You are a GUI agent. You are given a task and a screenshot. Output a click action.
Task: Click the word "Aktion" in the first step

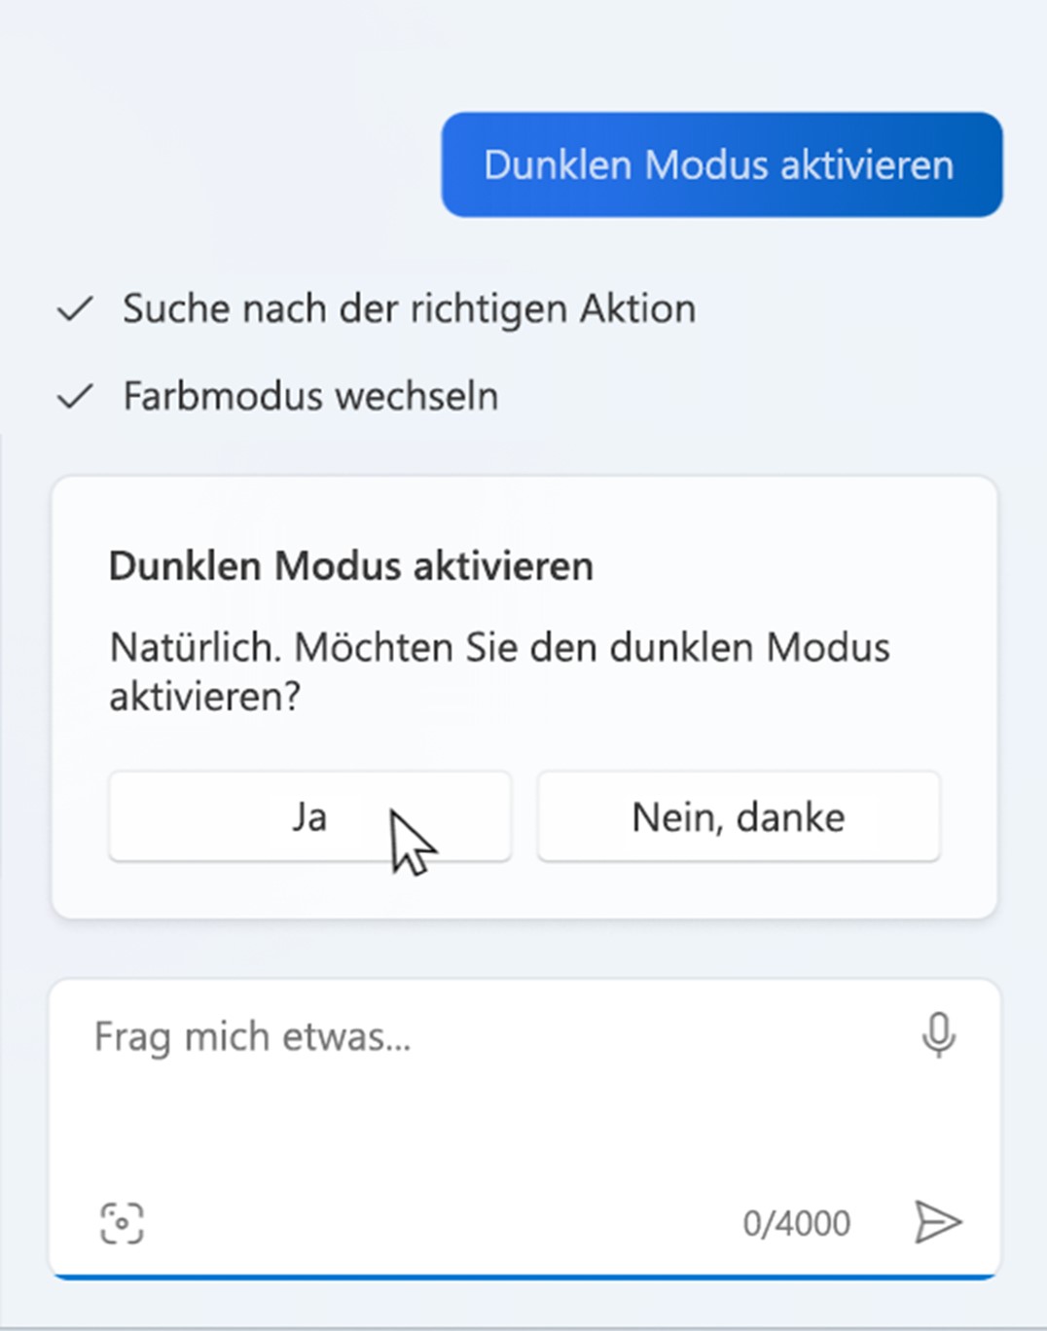[x=638, y=309]
